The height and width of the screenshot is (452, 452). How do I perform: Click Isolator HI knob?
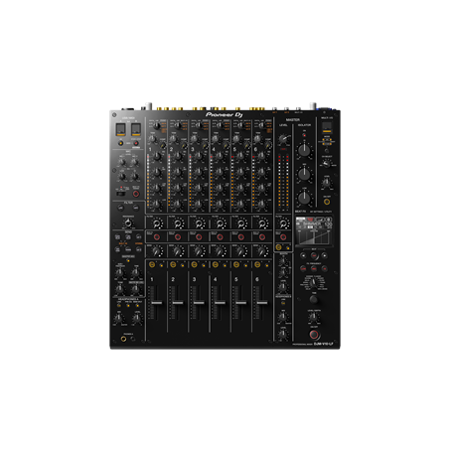(304, 150)
